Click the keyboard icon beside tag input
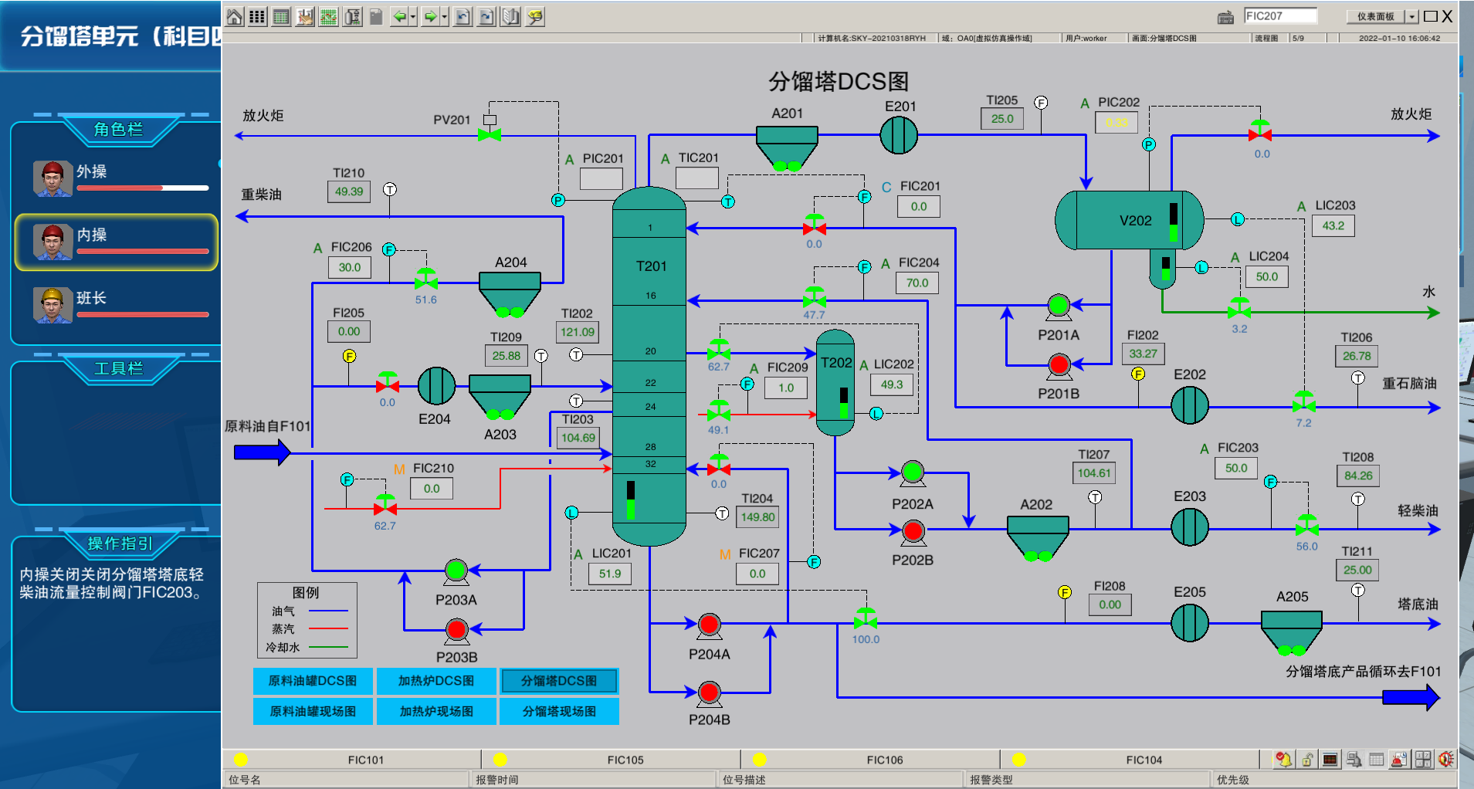 click(x=1225, y=17)
